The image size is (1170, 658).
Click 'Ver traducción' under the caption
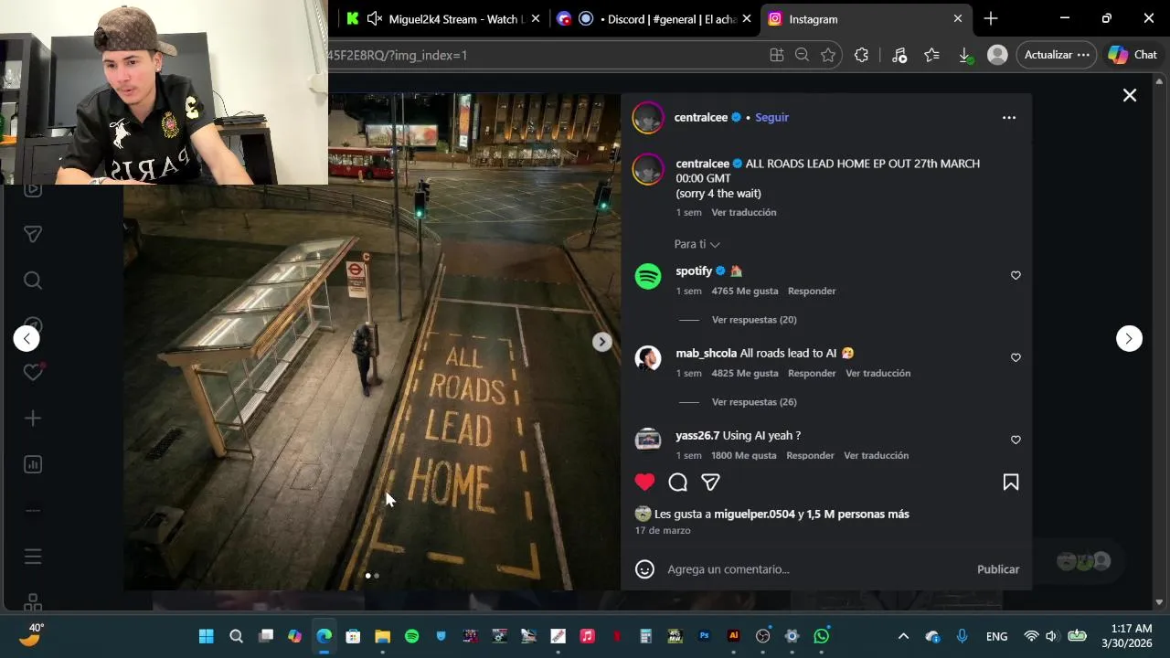[744, 212]
